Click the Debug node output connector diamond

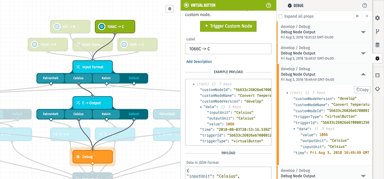tap(92, 163)
